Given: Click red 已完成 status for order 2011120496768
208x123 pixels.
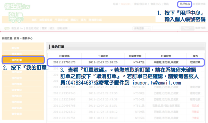Looking at the screenshot, I should click(195, 106).
